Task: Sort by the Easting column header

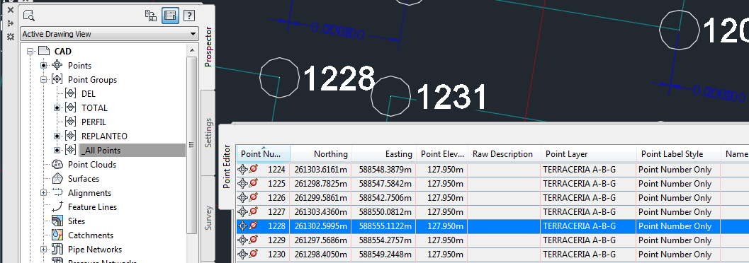Action: (385, 154)
